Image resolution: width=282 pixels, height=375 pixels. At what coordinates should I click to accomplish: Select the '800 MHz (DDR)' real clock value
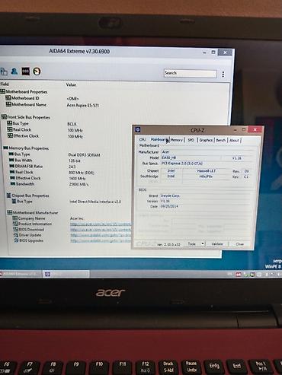pos(82,173)
